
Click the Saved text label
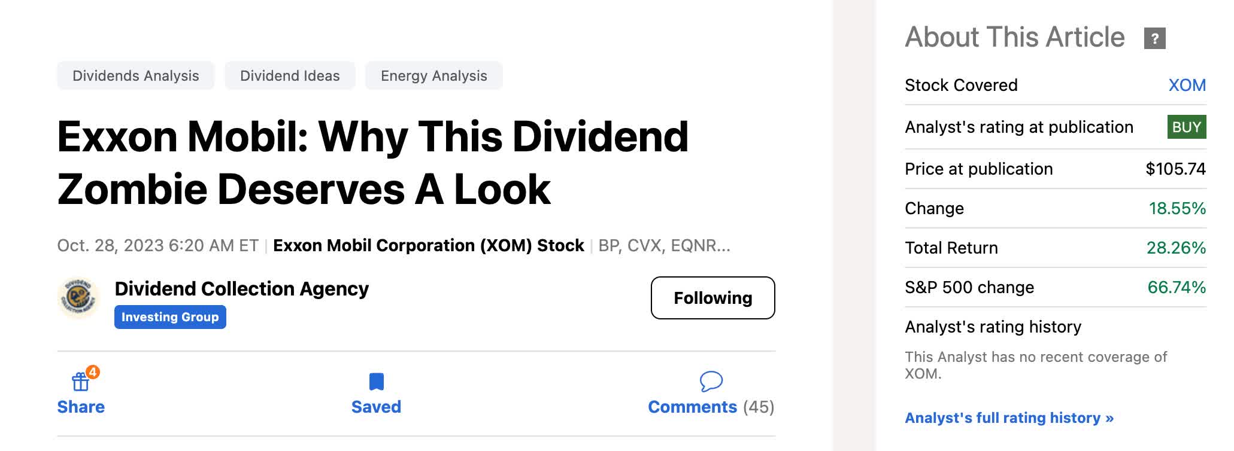pyautogui.click(x=376, y=407)
